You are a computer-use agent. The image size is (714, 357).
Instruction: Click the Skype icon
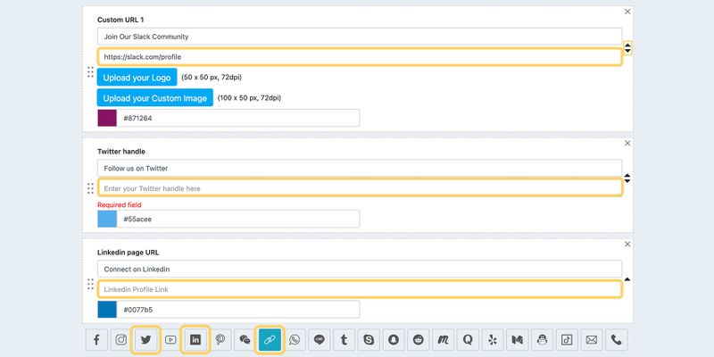click(x=369, y=339)
